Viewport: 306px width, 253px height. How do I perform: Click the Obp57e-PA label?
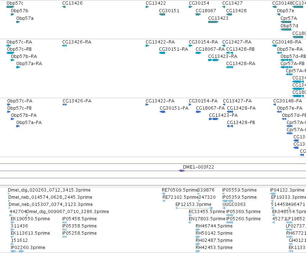289,108
